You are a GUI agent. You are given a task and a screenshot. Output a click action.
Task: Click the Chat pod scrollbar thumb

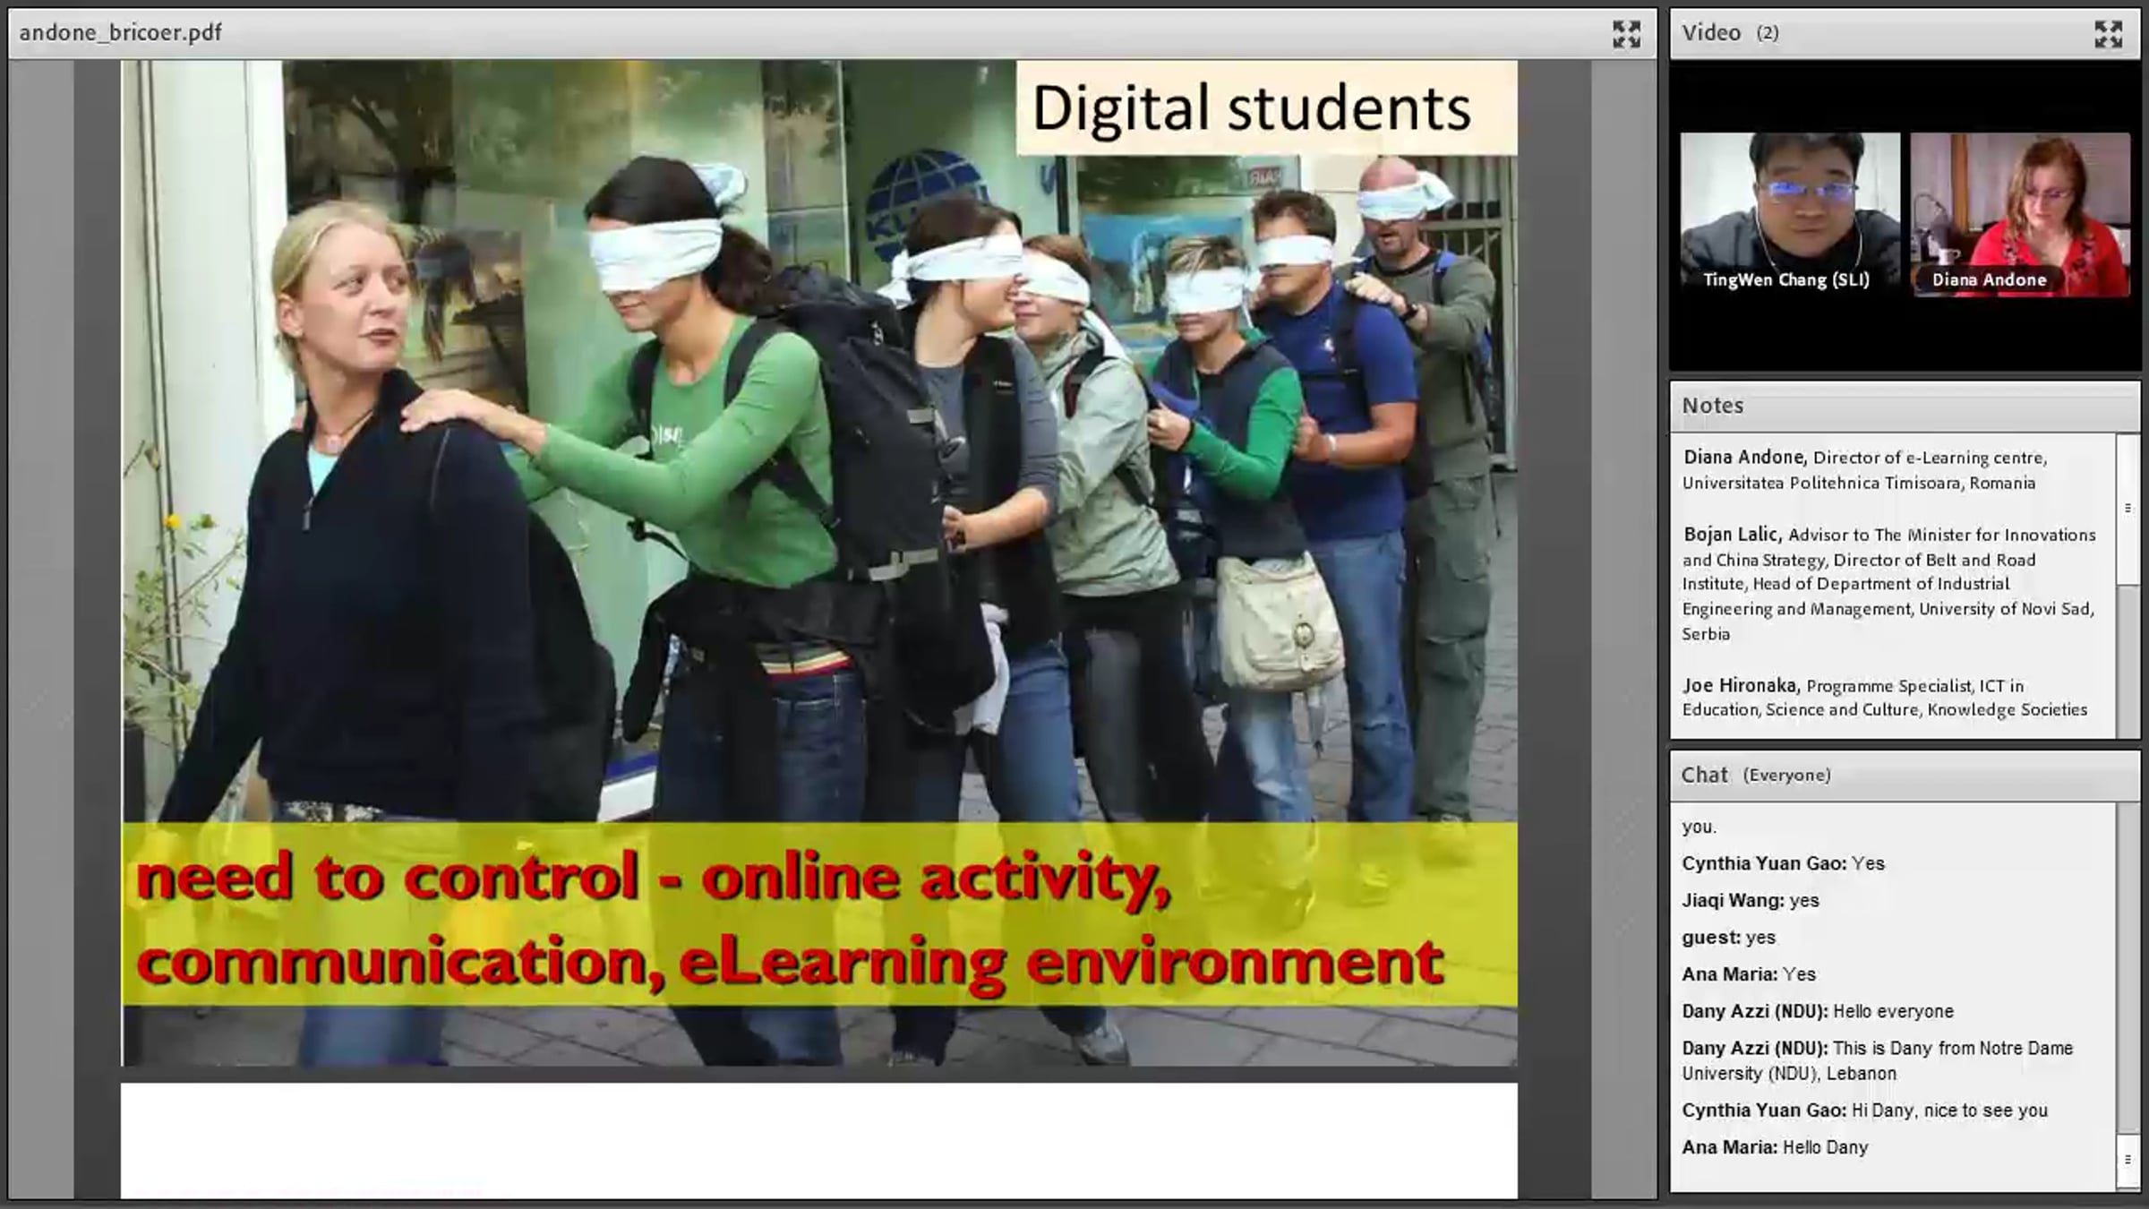point(2128,1159)
